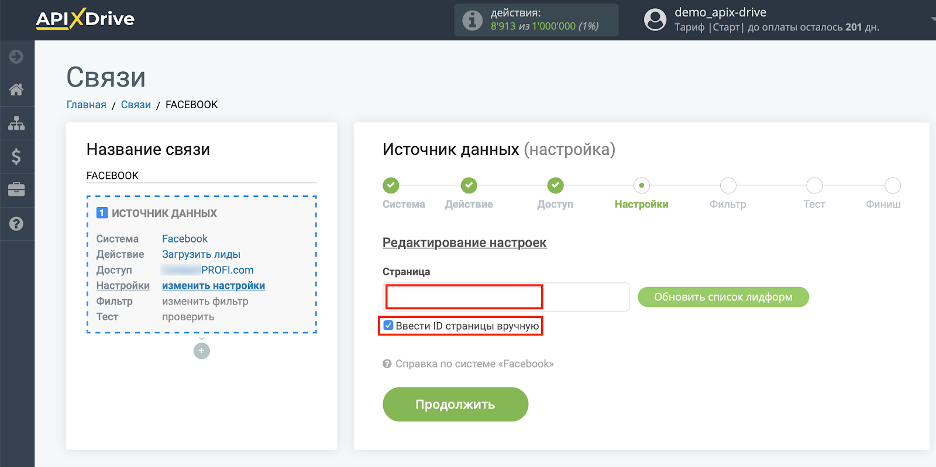Viewport: 936px width, 467px height.
Task: Uncheck 'Ввести ID страницы вручную' checkbox
Action: click(x=388, y=326)
